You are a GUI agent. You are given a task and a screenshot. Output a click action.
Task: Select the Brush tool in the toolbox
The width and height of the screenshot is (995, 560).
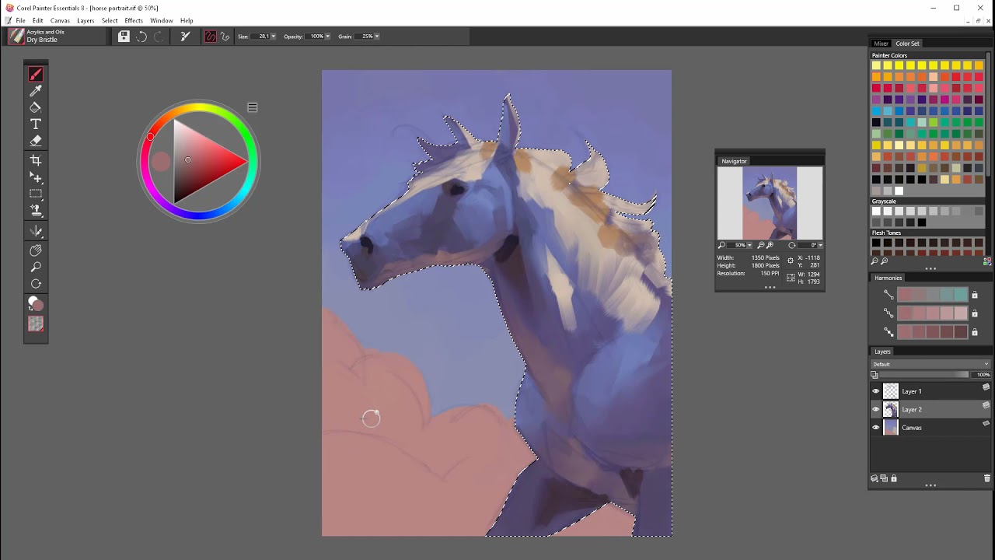point(36,74)
